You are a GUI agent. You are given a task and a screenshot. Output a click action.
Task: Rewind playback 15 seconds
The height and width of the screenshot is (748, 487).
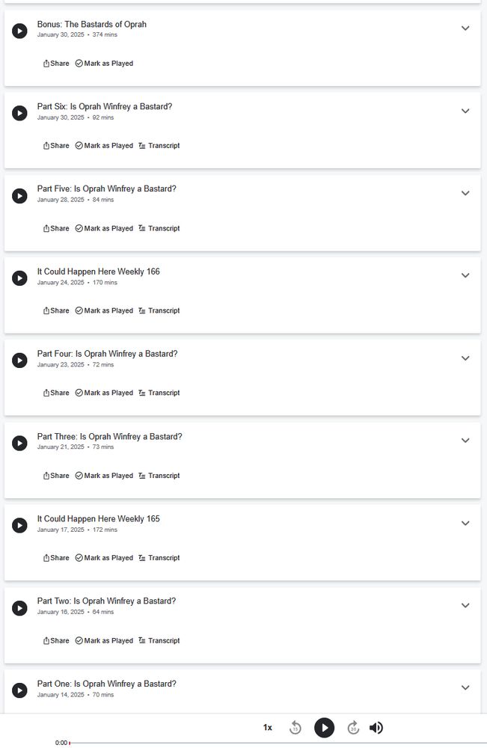pos(295,727)
